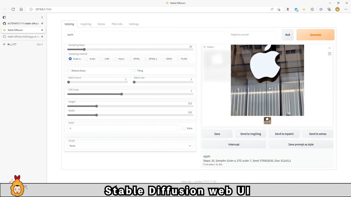The height and width of the screenshot is (197, 351).
Task: Open a new tab with plus icon
Action: (x=4, y=44)
